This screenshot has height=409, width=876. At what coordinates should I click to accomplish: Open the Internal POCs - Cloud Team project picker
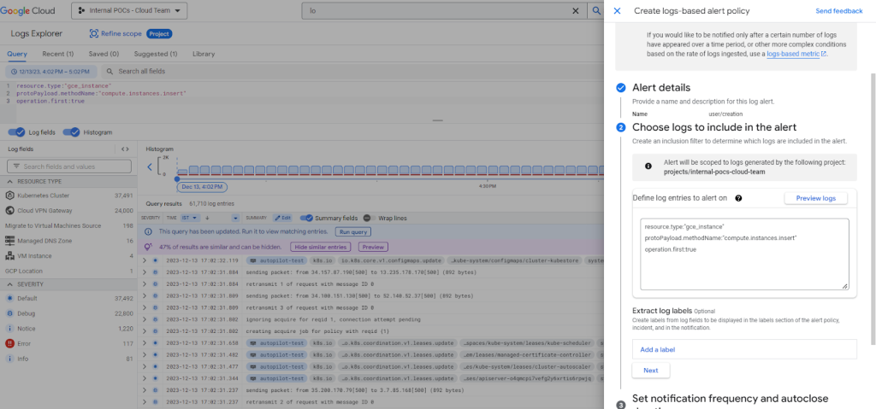point(129,10)
